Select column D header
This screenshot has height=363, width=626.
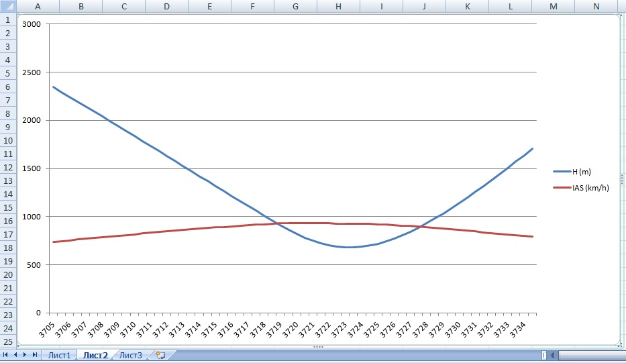point(166,7)
